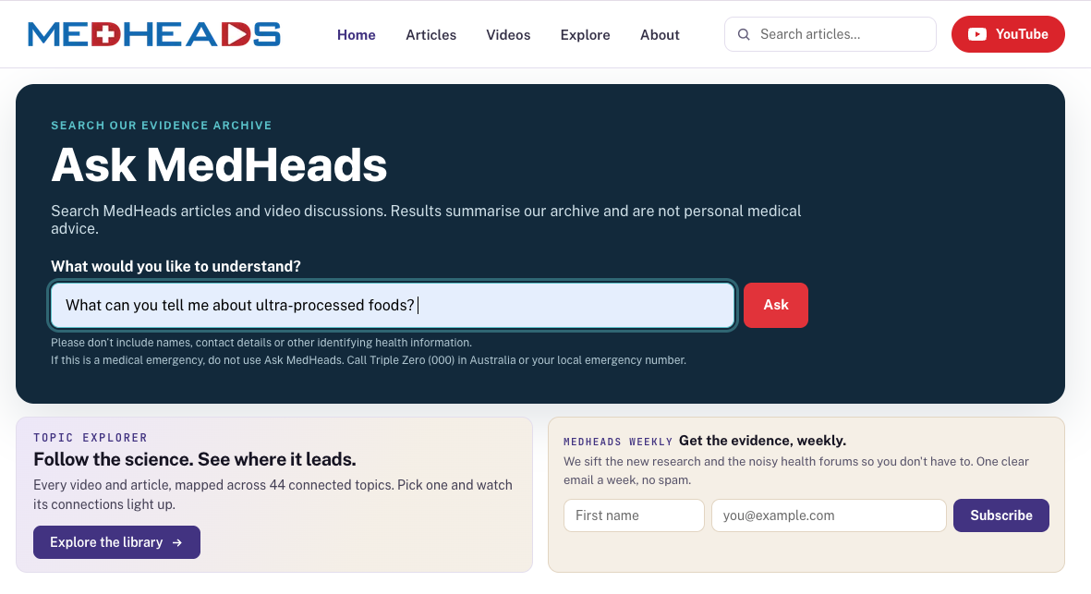Open the YouTube channel button

pos(1008,34)
